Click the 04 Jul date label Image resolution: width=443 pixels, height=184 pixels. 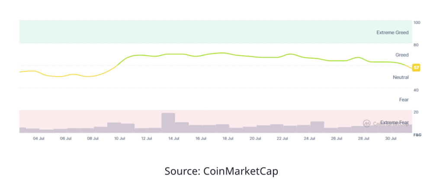[39, 138]
